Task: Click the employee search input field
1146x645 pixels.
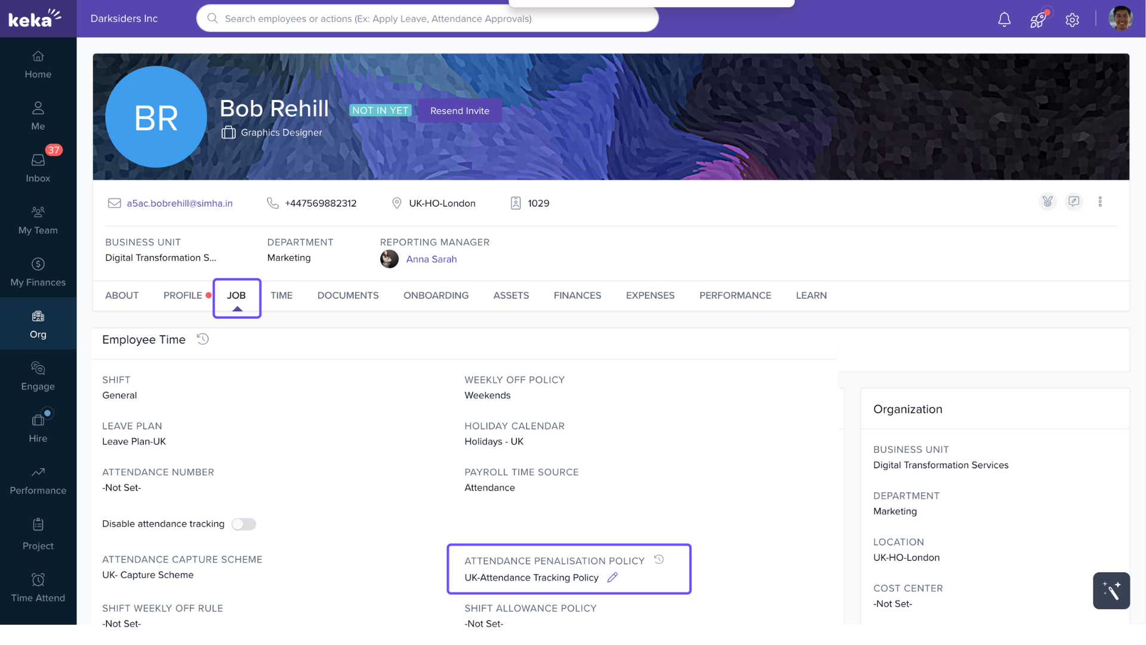Action: (x=427, y=19)
